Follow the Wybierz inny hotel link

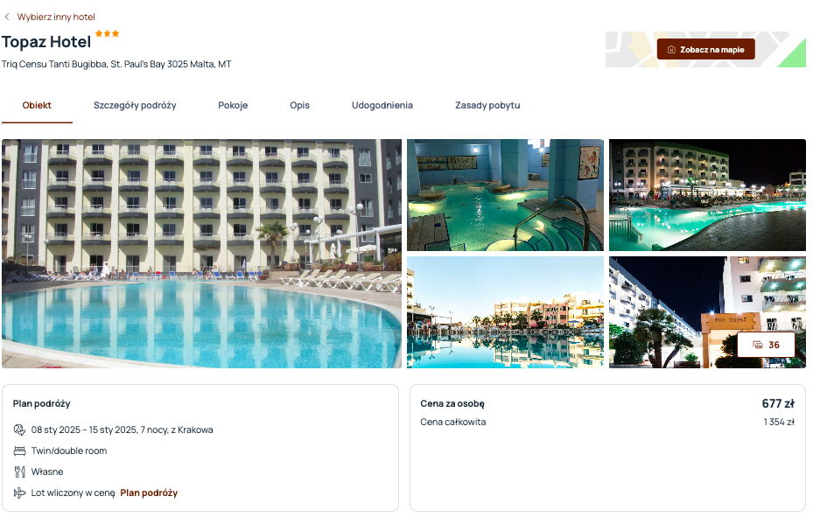[56, 17]
